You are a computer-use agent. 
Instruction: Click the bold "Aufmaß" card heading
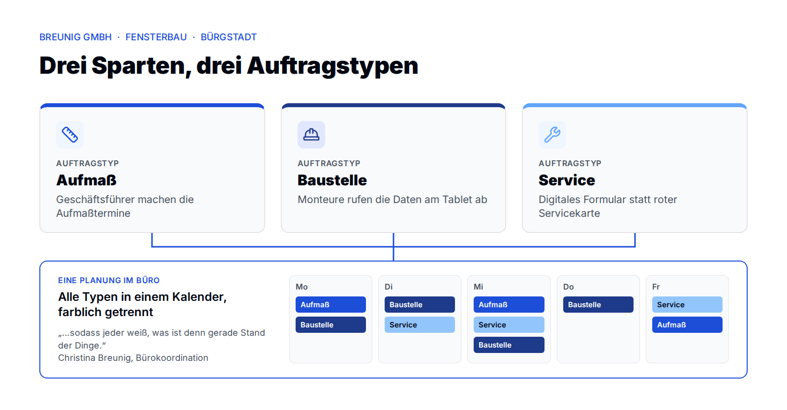click(86, 180)
